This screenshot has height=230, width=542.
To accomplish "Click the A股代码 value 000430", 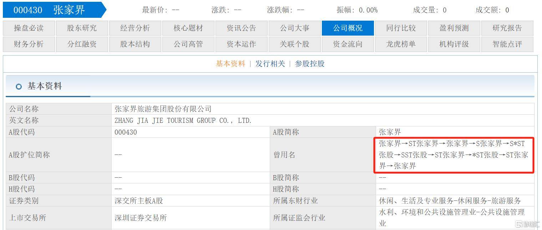I will [x=126, y=132].
